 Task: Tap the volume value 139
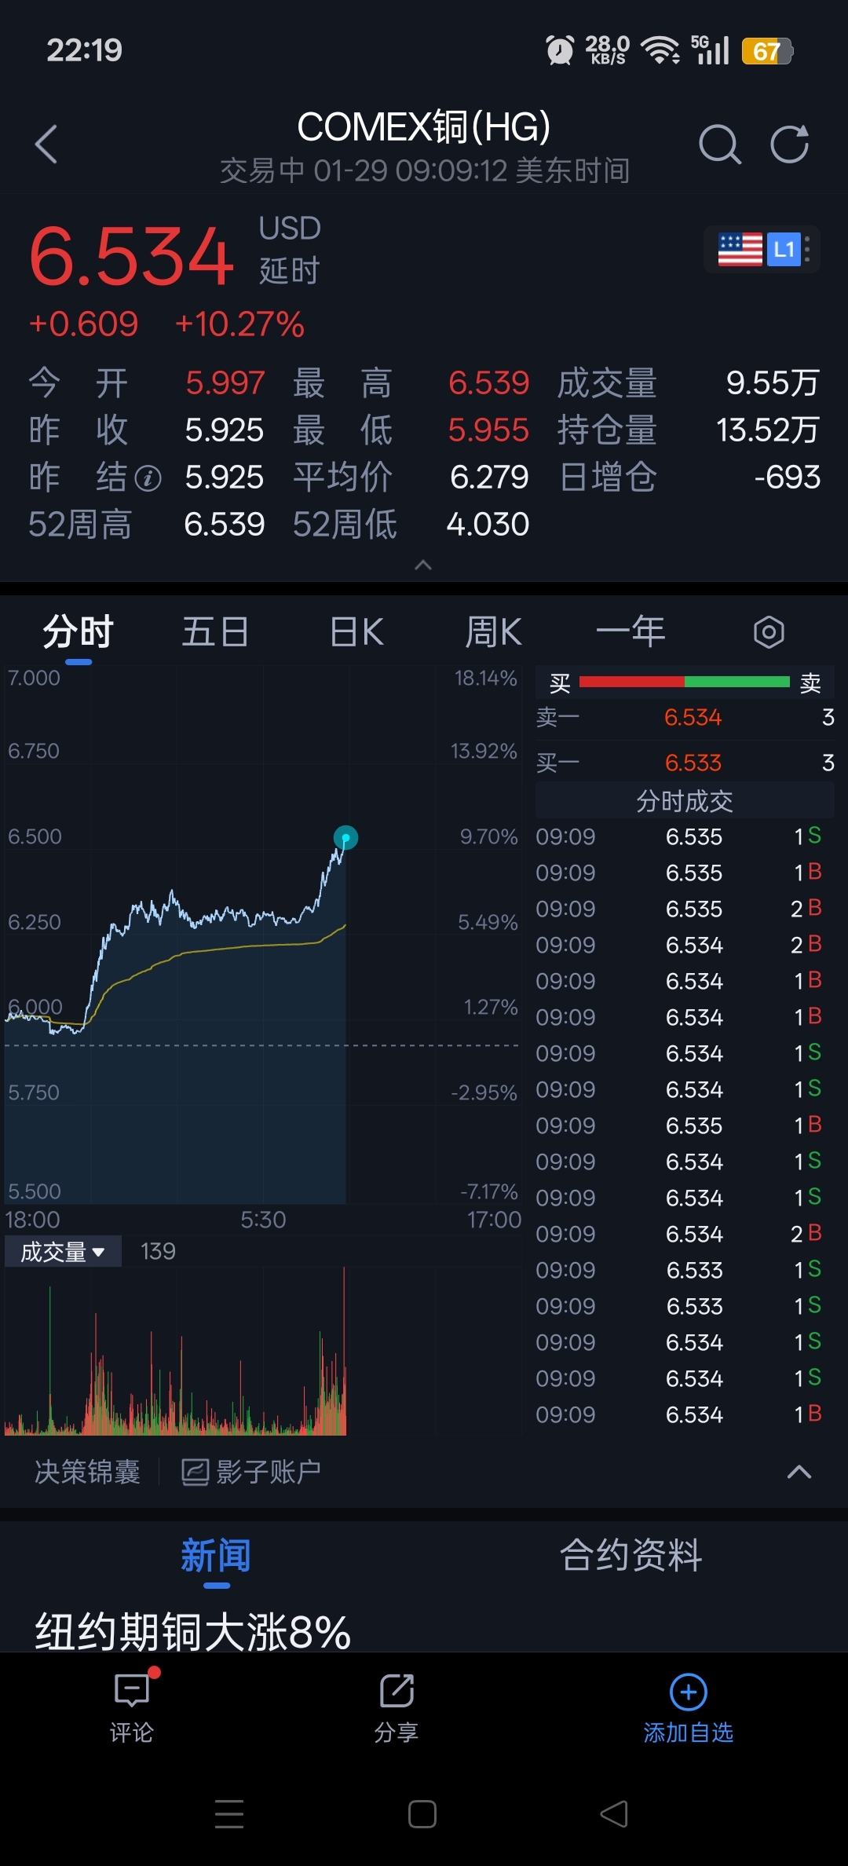[158, 1251]
